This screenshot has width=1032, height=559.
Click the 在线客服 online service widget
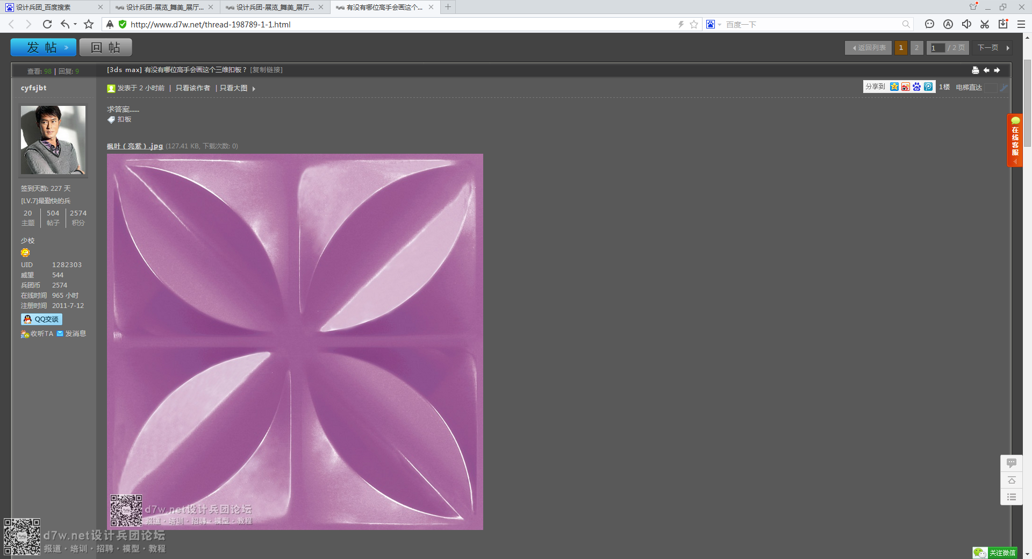(x=1015, y=140)
